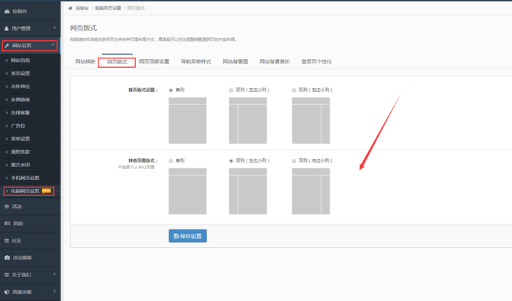The image size is (512, 301).
Task: Open 电脑网页设置 sidebar item
Action: click(x=25, y=191)
